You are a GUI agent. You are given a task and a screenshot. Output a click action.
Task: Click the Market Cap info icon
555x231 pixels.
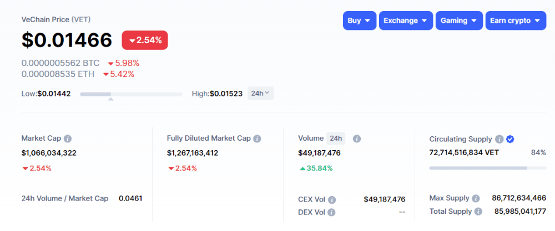(x=68, y=138)
